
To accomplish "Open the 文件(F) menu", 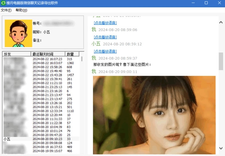I will pyautogui.click(x=6, y=10).
